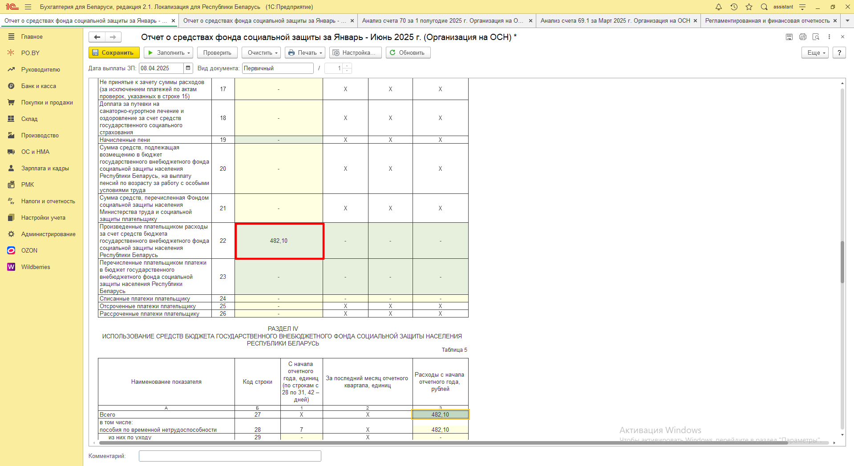Open the favorites star icon
The height and width of the screenshot is (466, 854).
(x=749, y=7)
